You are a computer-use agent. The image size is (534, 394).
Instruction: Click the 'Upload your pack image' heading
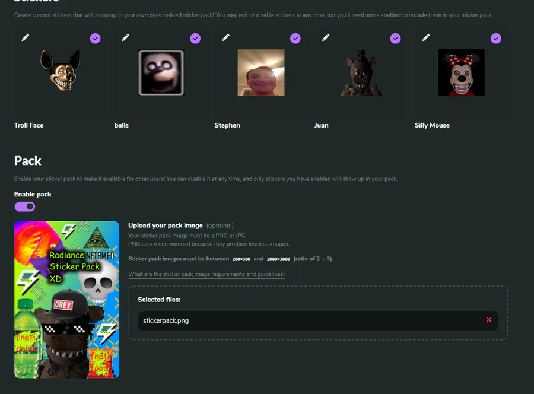click(x=166, y=225)
